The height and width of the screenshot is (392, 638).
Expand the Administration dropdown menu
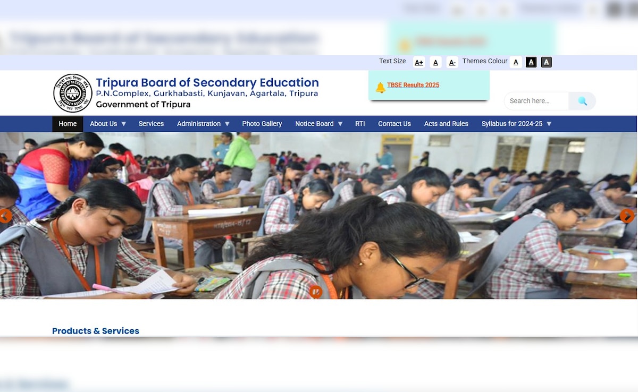tap(203, 124)
